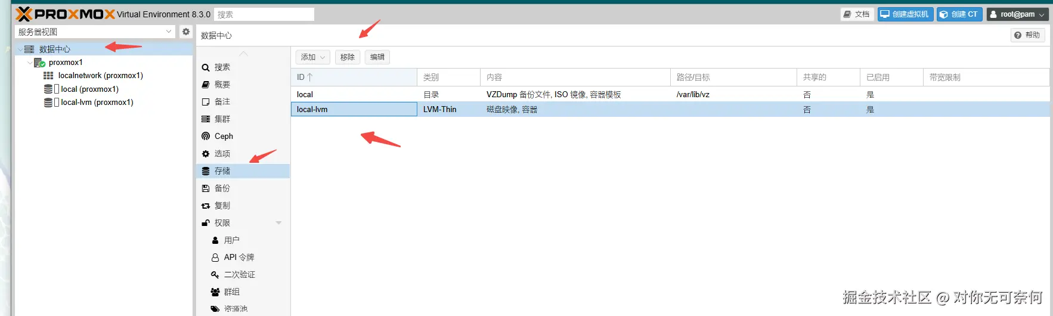Screen dimensions: 1053x316
Task: Sort by the Enabled column header
Action: tap(891, 77)
